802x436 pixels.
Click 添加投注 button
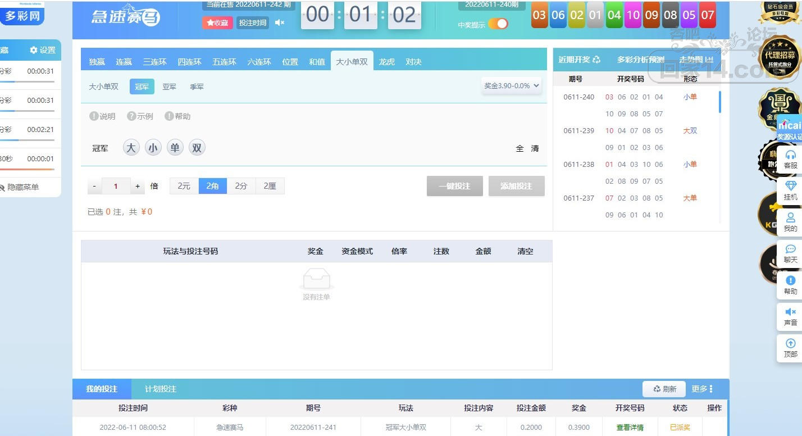click(516, 186)
